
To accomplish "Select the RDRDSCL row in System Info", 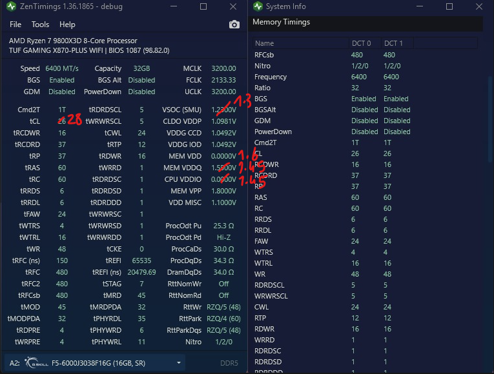I will click(365, 285).
